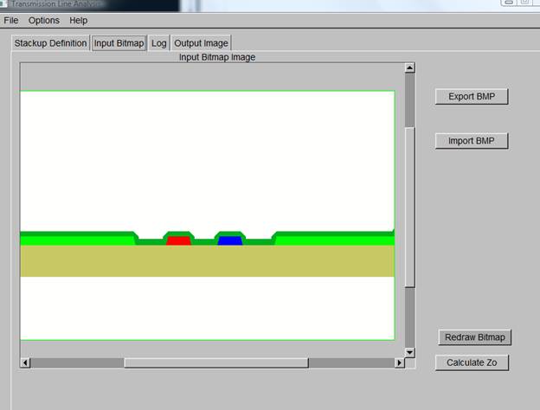Click the vertical scrollbar down arrow

coord(410,351)
